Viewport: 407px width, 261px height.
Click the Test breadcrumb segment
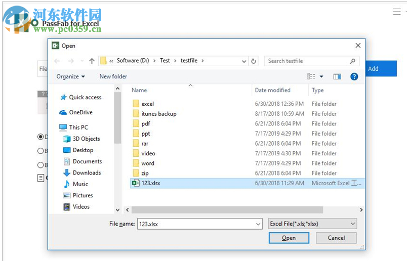coord(165,61)
